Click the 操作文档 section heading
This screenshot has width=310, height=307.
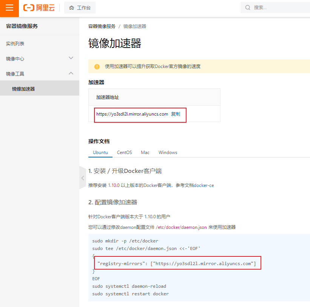point(99,141)
